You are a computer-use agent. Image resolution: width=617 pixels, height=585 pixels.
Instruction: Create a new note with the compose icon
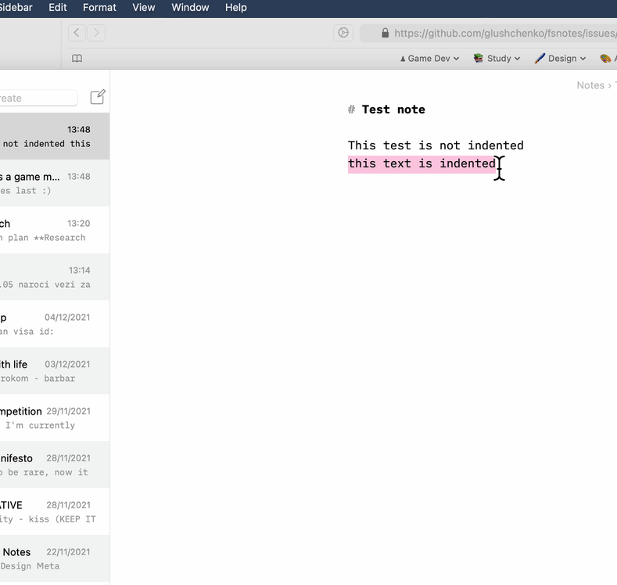(x=98, y=97)
